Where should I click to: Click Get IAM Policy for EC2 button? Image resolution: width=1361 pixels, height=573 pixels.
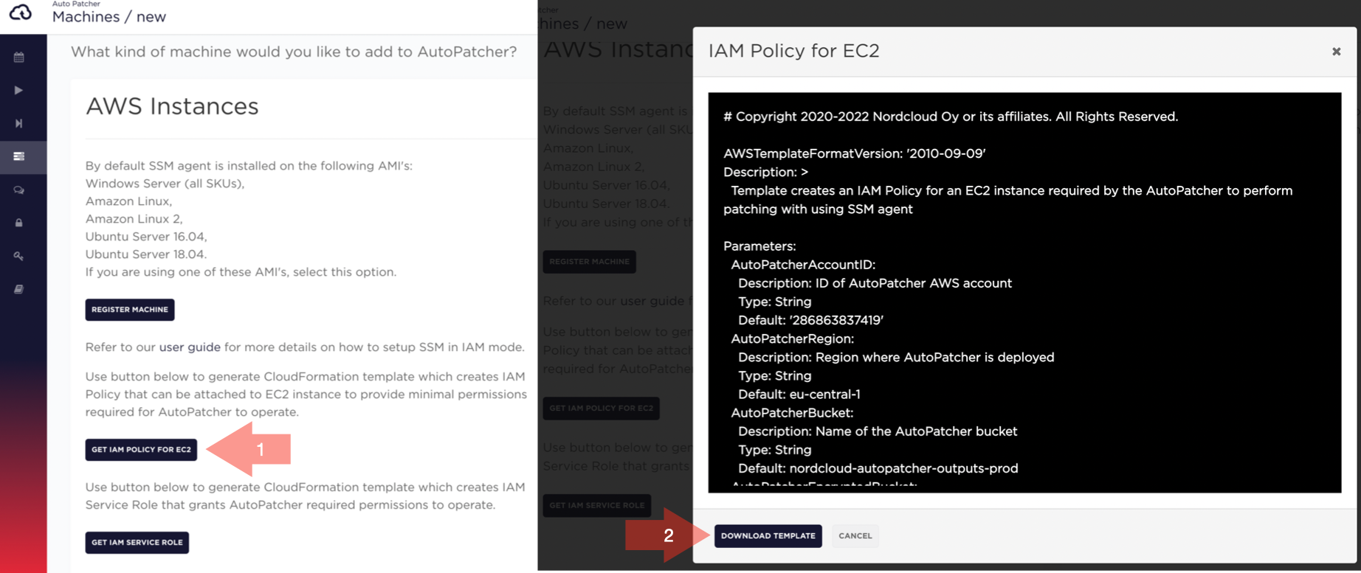click(141, 450)
